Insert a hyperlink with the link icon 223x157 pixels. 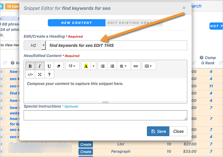135,66
